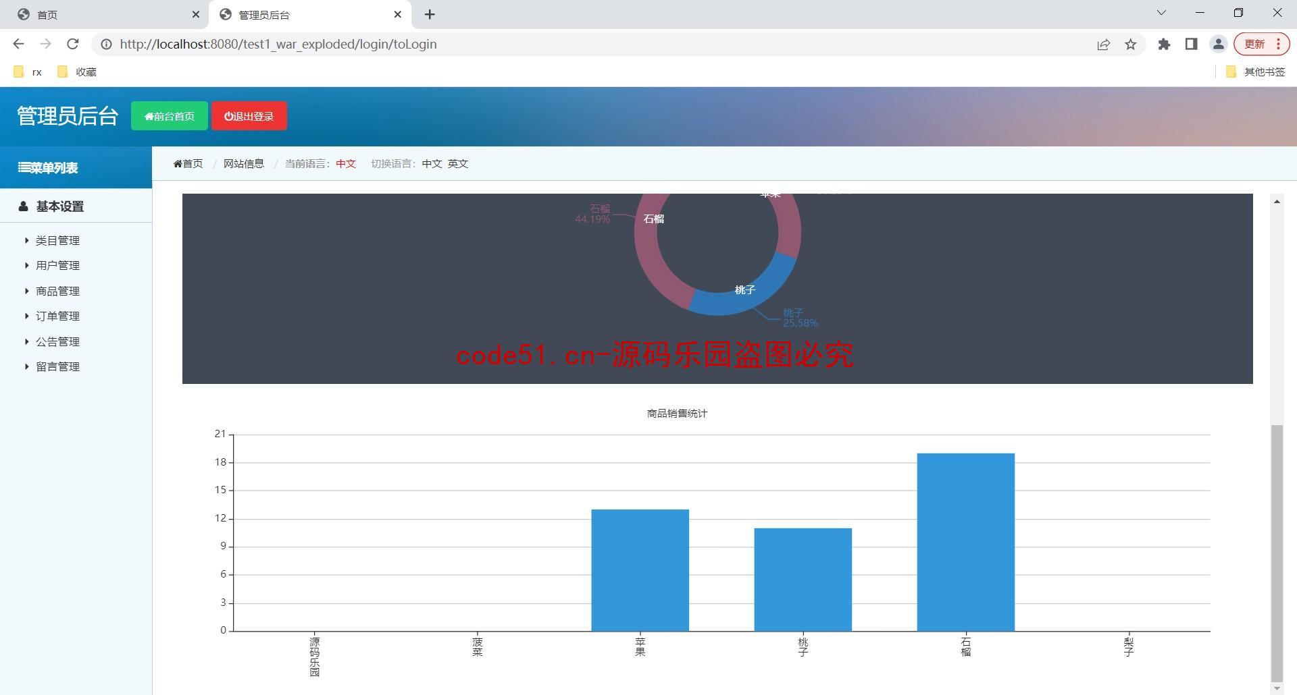Image resolution: width=1297 pixels, height=695 pixels.
Task: Open 商品管理 in the sidebar
Action: [57, 291]
